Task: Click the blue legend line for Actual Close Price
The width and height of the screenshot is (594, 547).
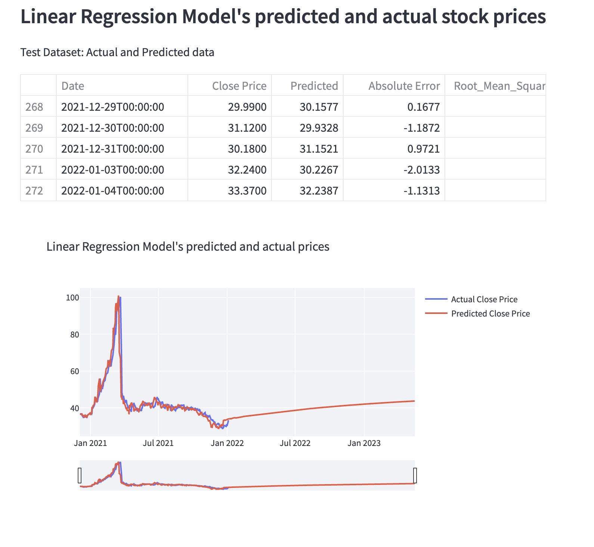Action: (436, 299)
